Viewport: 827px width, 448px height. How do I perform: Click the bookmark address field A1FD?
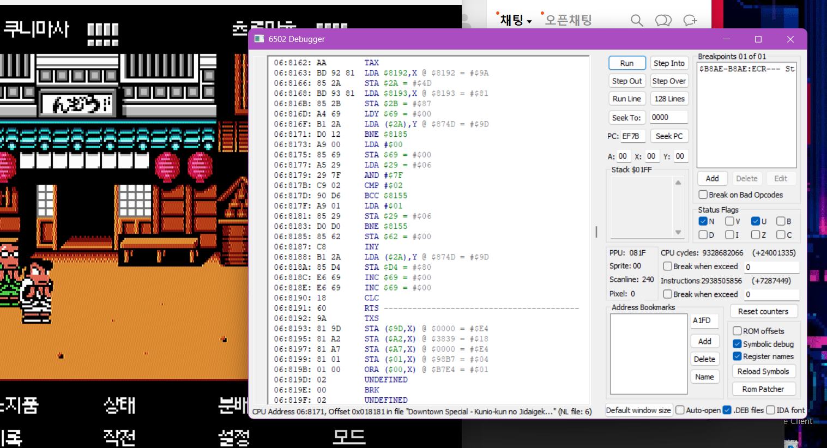705,320
